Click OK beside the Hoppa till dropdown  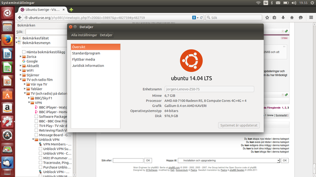pos(284,160)
